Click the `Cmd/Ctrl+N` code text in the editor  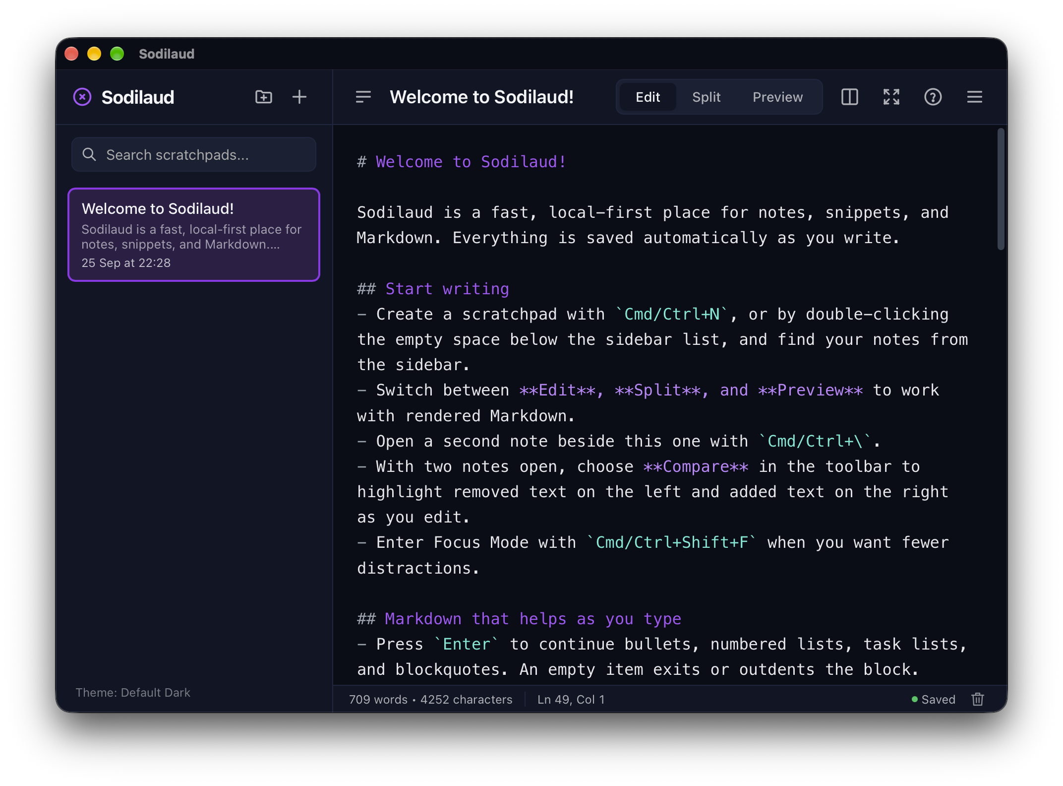pos(671,314)
